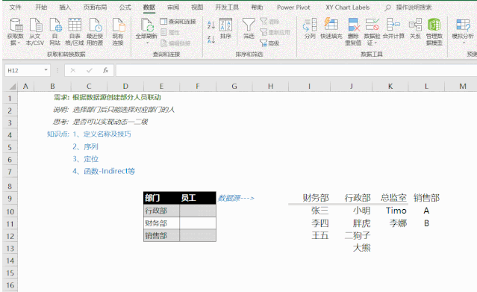
Task: Select the 财务部 cell under 部门
Action: 161,223
